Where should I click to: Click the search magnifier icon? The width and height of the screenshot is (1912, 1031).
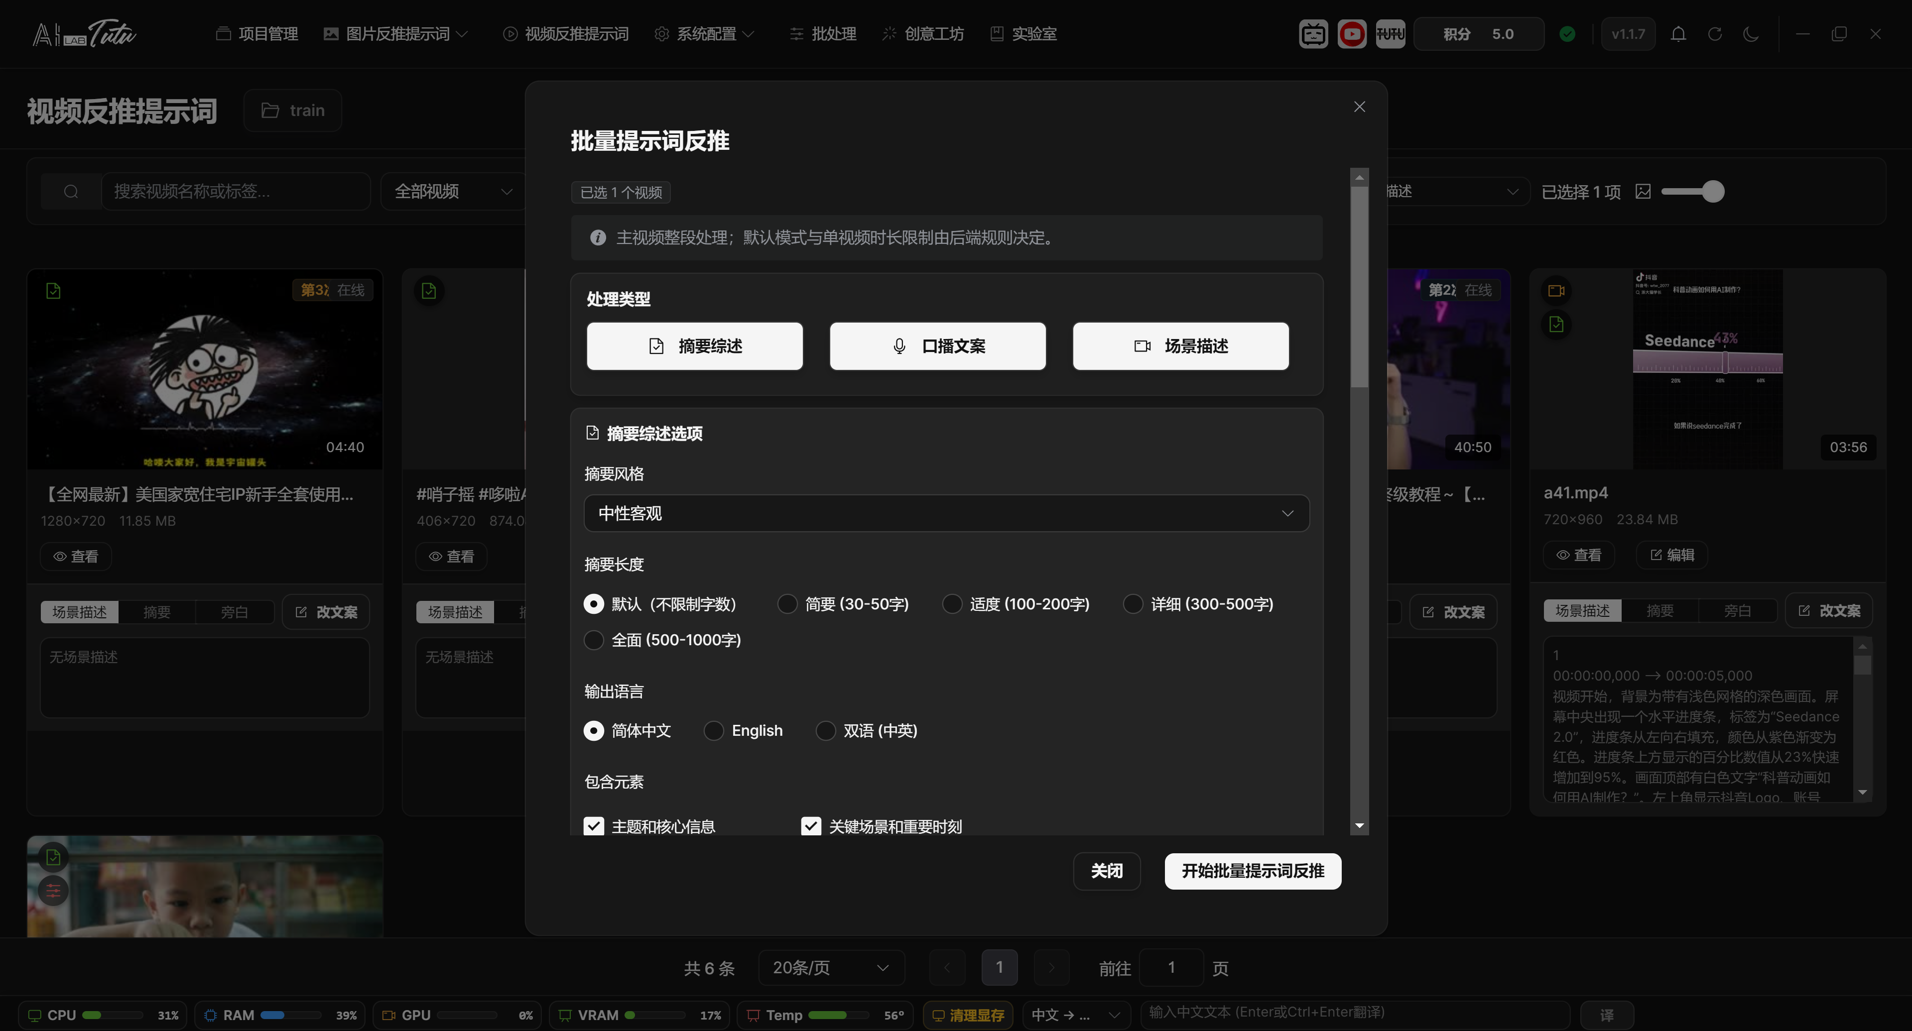coord(71,191)
